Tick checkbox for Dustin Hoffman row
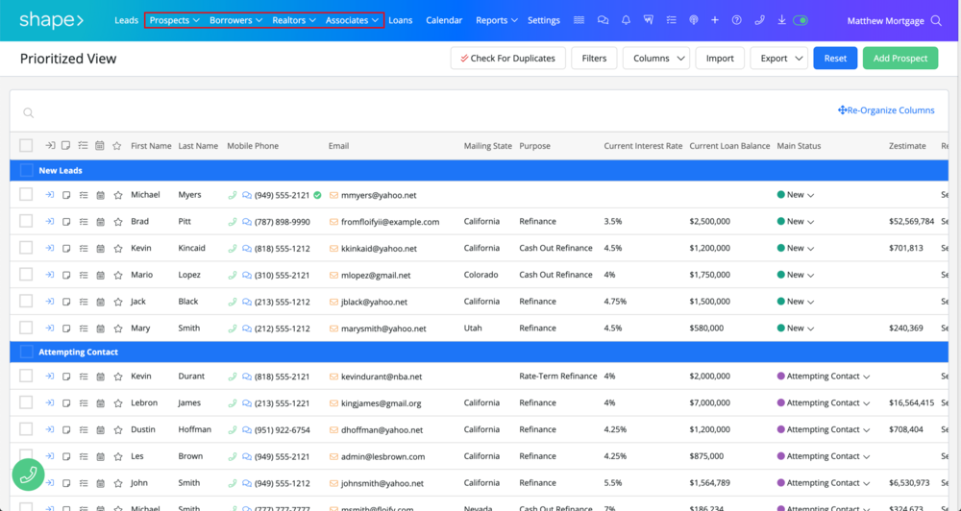961x511 pixels. 26,429
